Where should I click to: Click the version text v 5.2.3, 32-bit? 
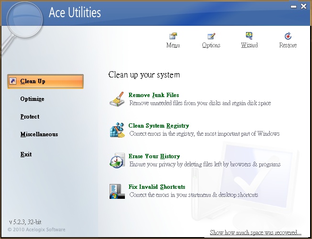(x=25, y=222)
